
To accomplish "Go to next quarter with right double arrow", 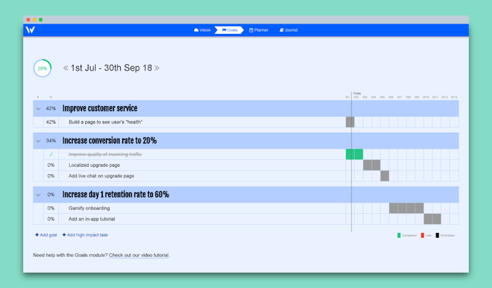I will point(157,68).
